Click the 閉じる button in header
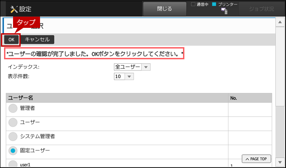Viewport: 286px width, 168px height. 165,9
